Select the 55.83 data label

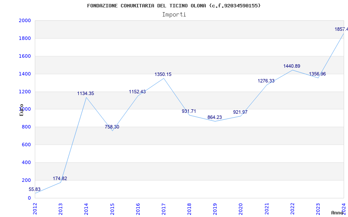pos(34,189)
